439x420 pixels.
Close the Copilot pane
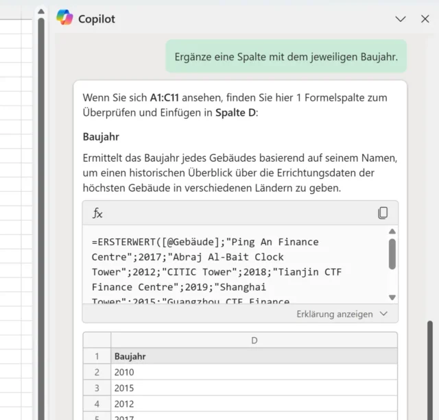click(425, 19)
